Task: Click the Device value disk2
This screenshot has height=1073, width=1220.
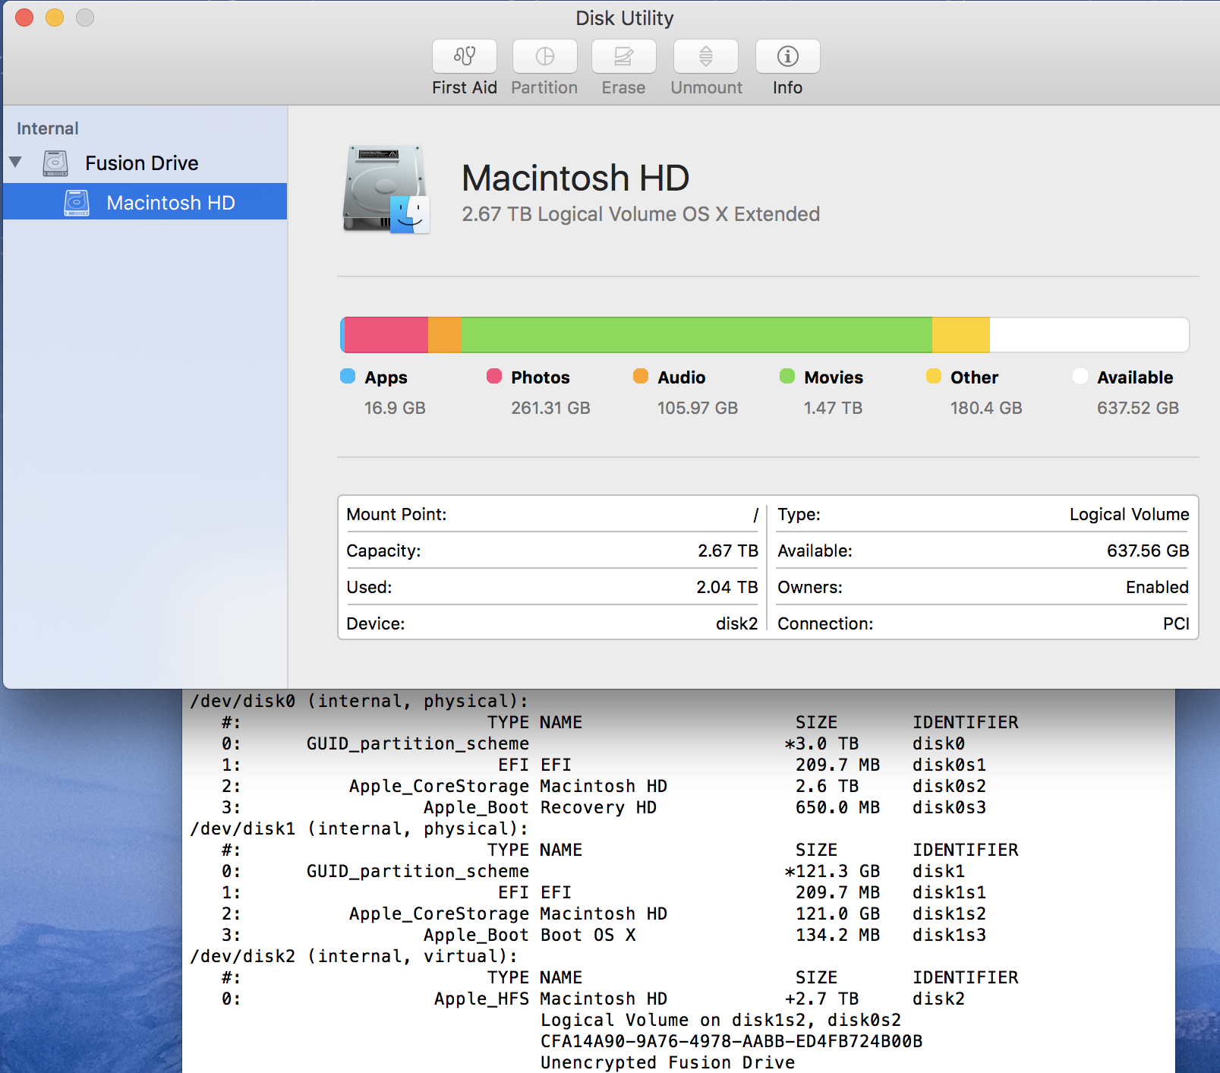Action: point(736,623)
